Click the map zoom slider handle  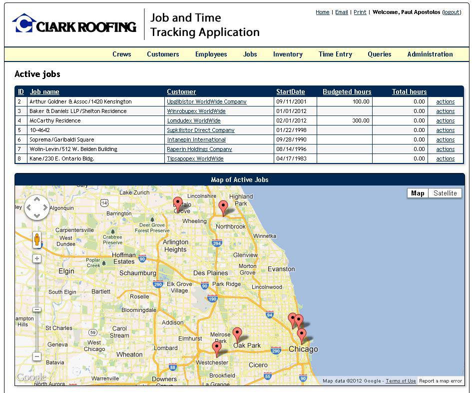(x=37, y=309)
